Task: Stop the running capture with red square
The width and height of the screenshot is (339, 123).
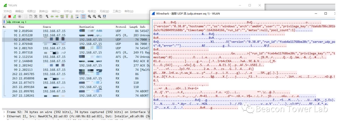Action: (9, 17)
